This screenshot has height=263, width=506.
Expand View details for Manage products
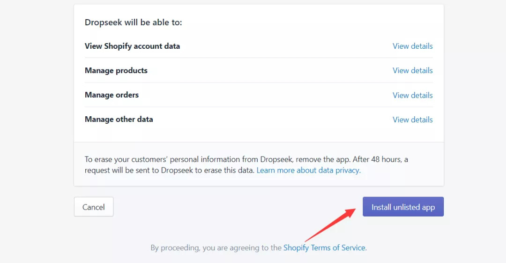point(412,70)
